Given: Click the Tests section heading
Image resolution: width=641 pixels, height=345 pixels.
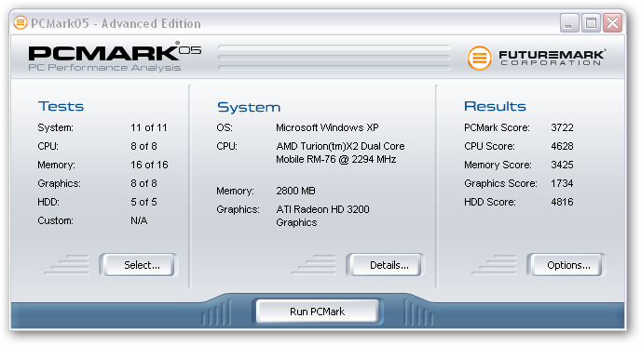Looking at the screenshot, I should pos(61,106).
